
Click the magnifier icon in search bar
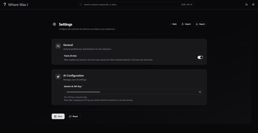tap(81, 4)
